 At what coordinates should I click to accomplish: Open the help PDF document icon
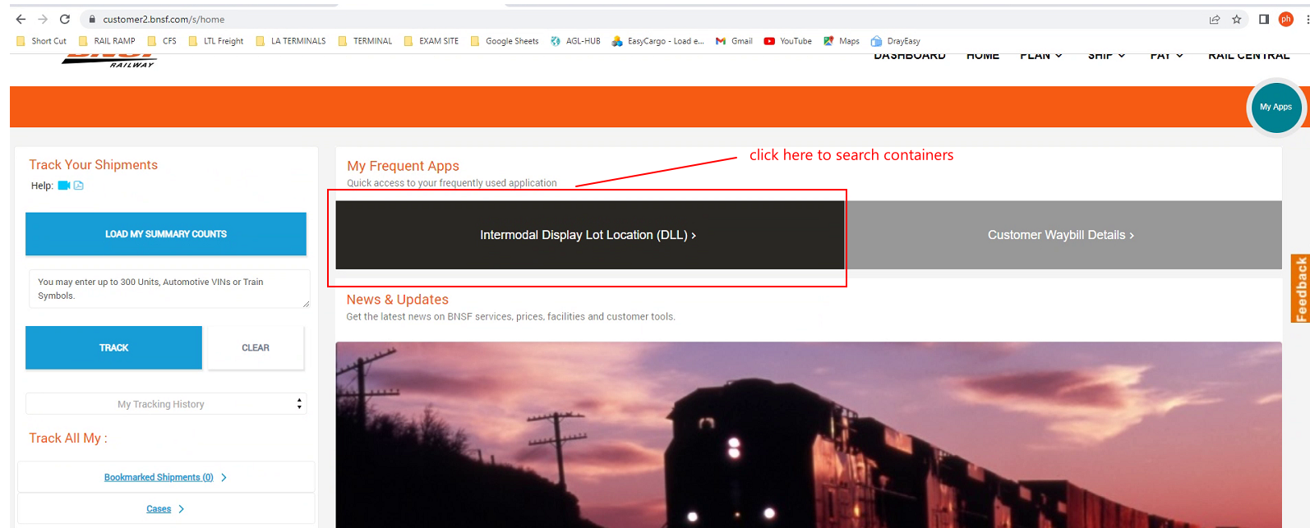coord(79,186)
